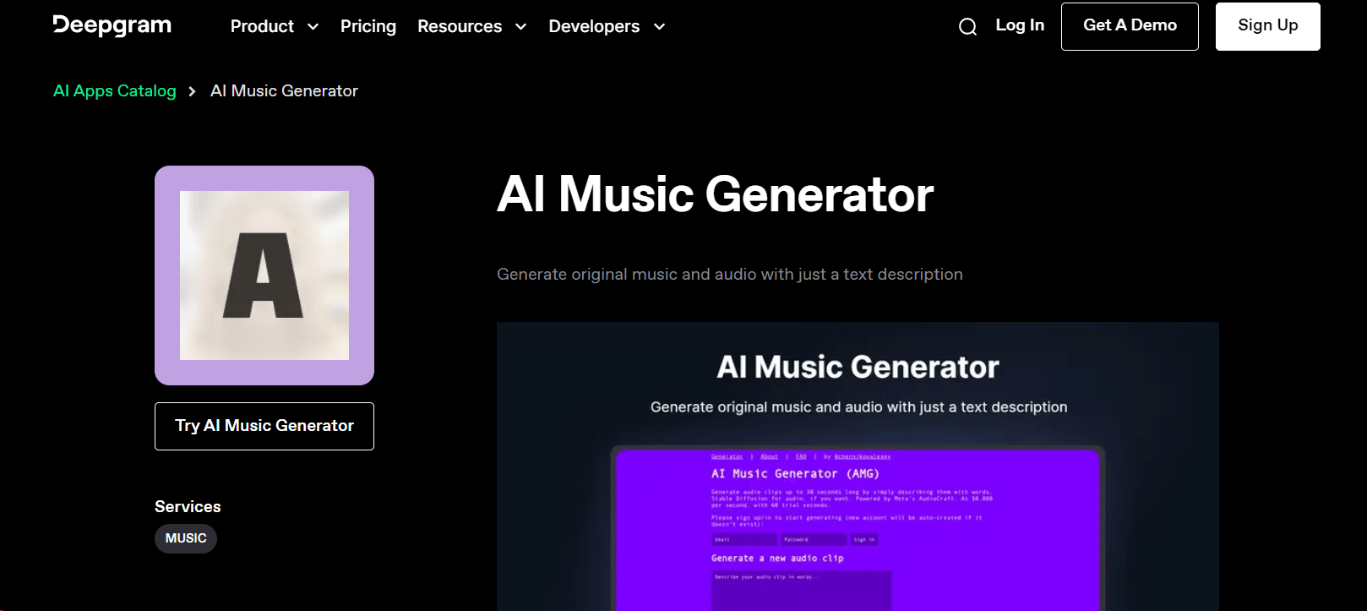This screenshot has width=1367, height=611.
Task: Click the Deepgram logo
Action: [112, 25]
